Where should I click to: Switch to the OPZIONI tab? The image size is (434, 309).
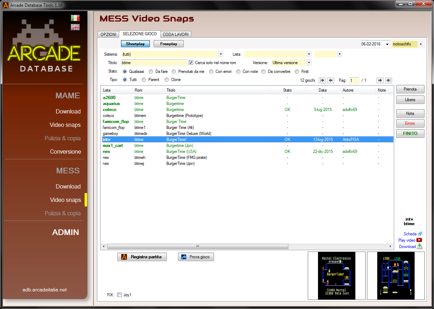(108, 35)
